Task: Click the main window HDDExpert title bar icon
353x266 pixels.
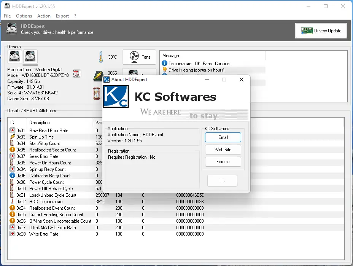Action: 7,6
